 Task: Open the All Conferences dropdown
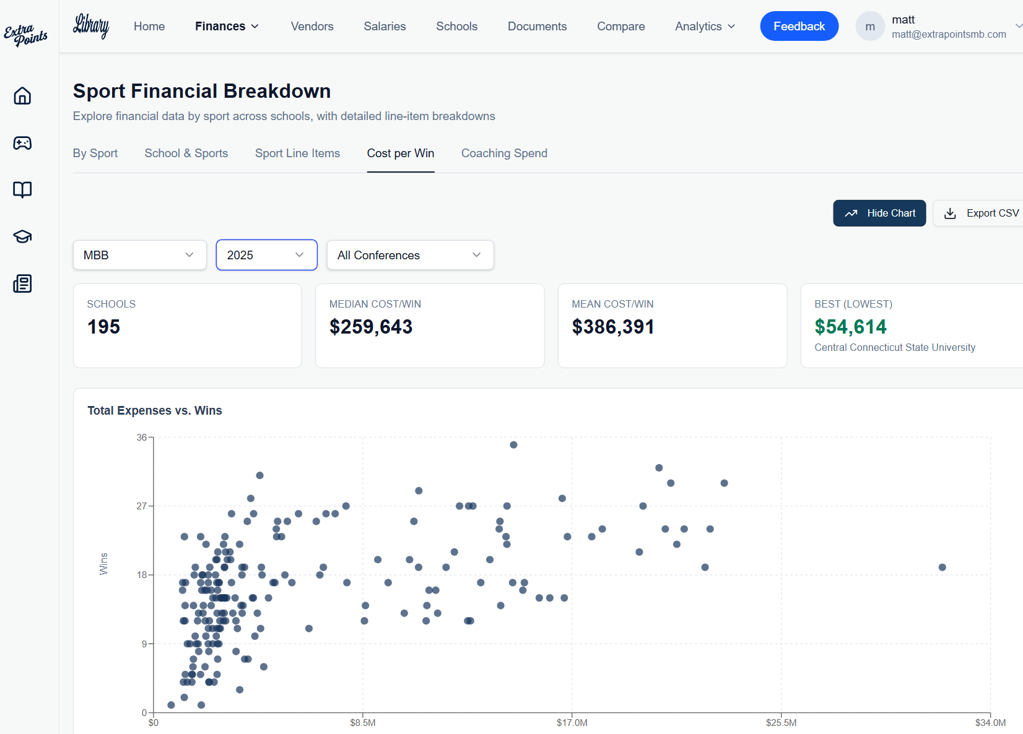pyautogui.click(x=409, y=255)
